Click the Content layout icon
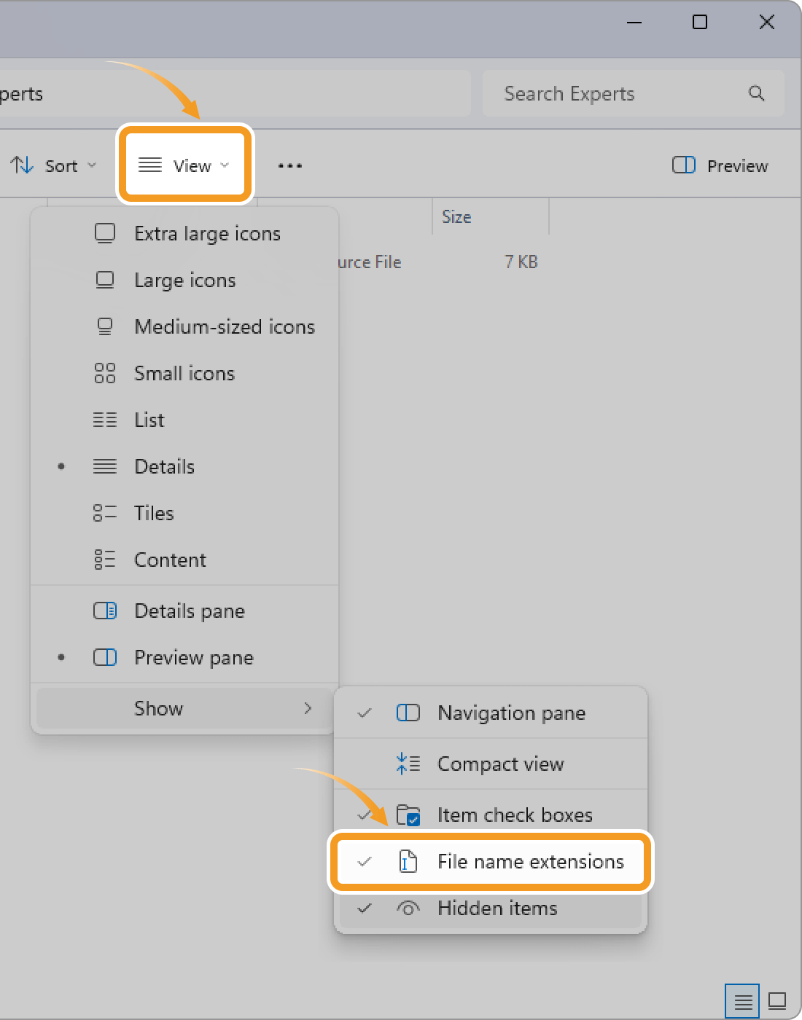The height and width of the screenshot is (1020, 802). coord(105,560)
